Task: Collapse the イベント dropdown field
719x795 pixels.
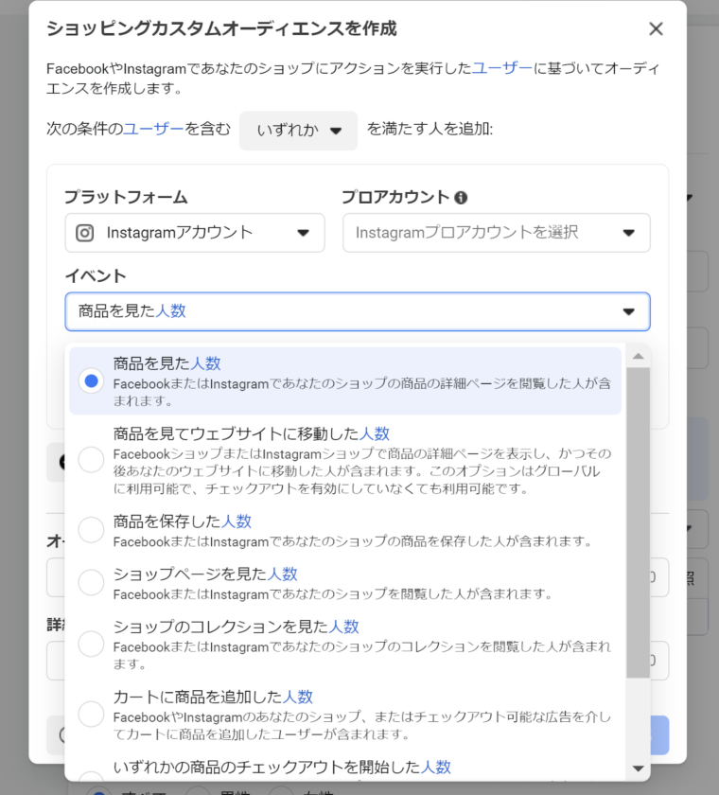Action: coord(357,311)
